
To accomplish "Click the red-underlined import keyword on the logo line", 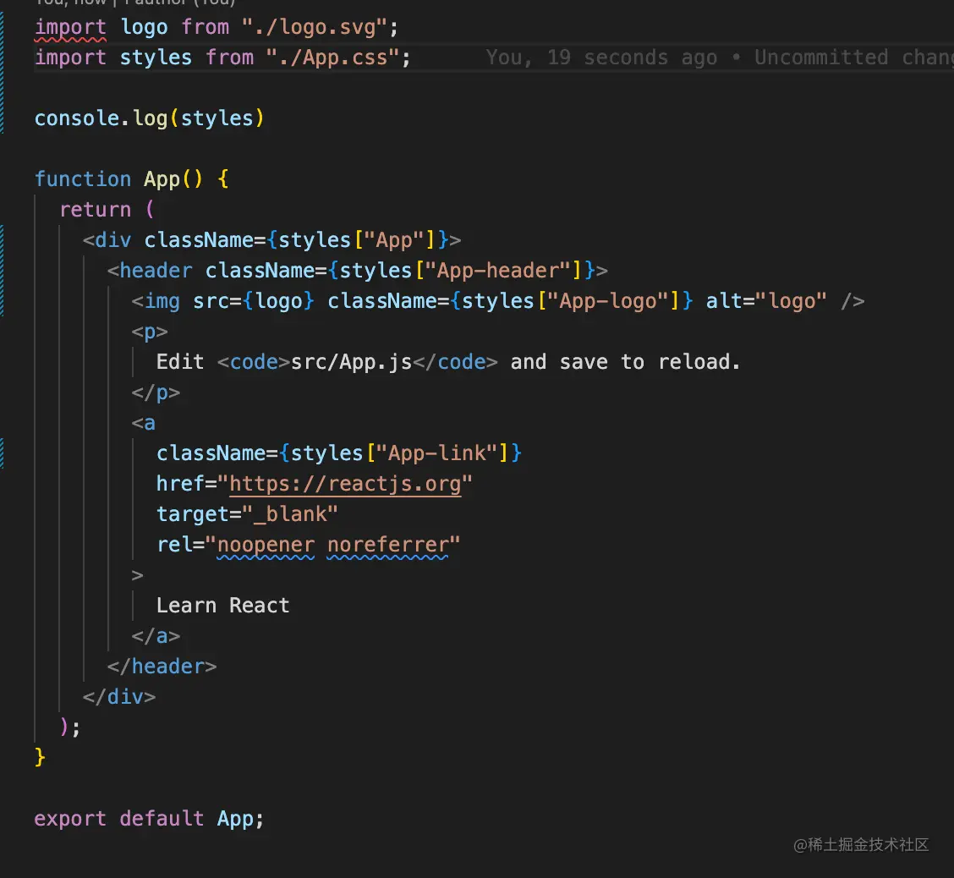I will click(x=70, y=27).
